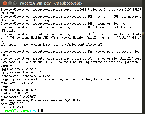The width and height of the screenshot is (145, 114).
Task: Click the plow, plough 0.09116476 line
Action: point(19,90)
